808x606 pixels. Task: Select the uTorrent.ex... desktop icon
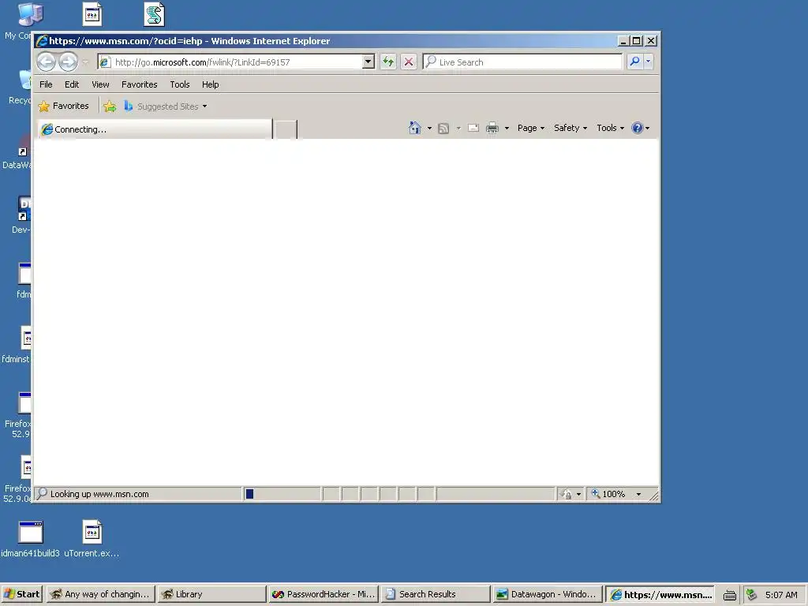coord(92,539)
